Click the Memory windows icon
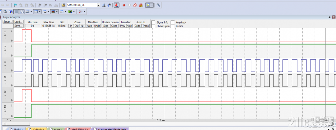 point(36,11)
